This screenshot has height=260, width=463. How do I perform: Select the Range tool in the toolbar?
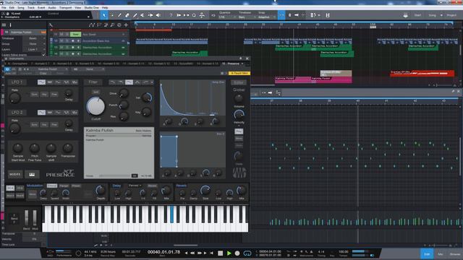[x=112, y=15]
